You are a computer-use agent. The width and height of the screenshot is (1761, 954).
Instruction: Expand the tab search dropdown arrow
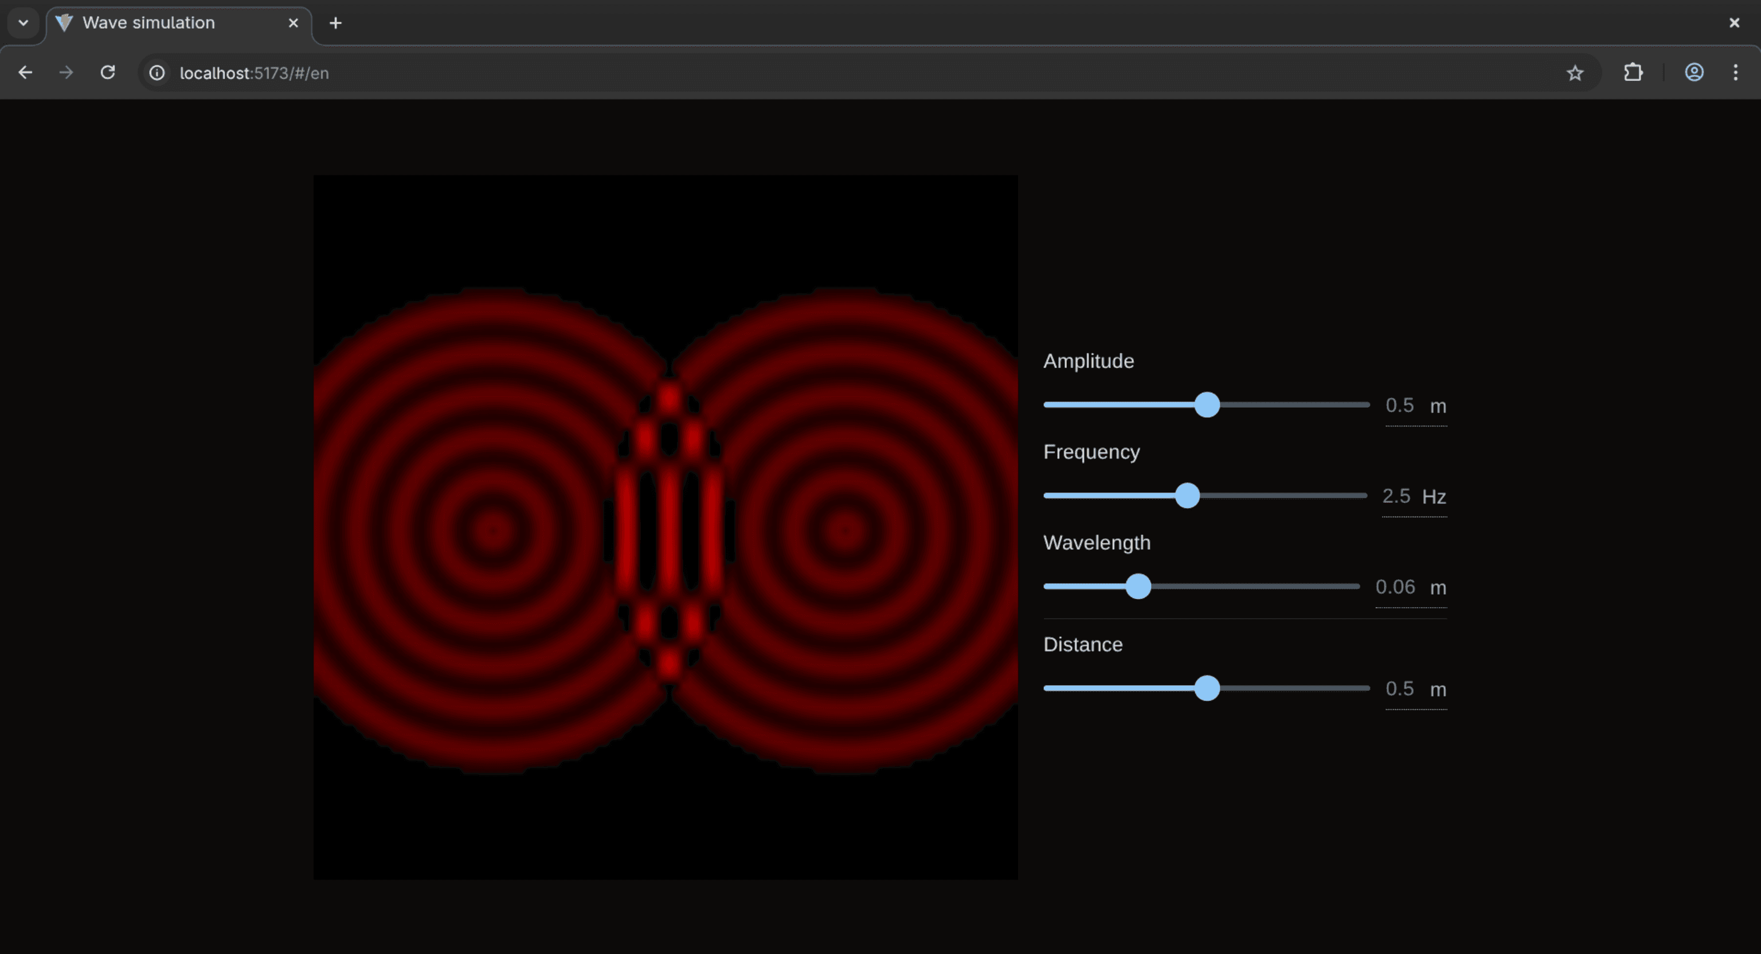point(24,22)
